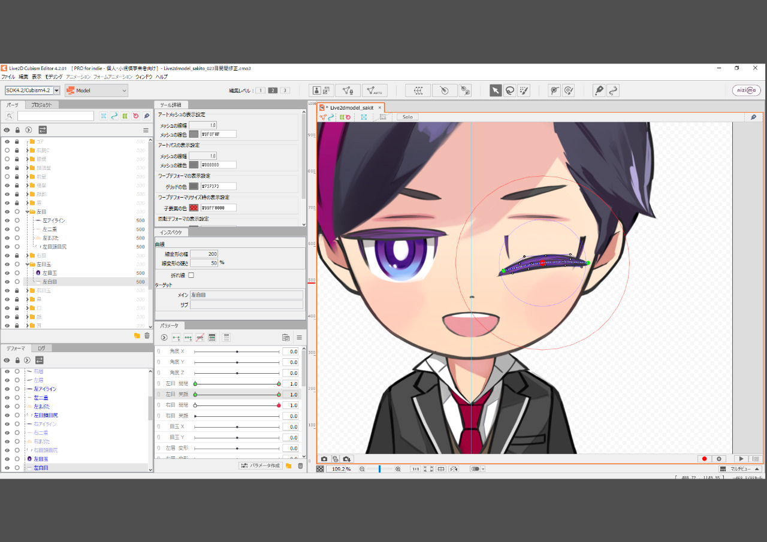
Task: Take canvas snapshot with camera icon
Action: 324,459
